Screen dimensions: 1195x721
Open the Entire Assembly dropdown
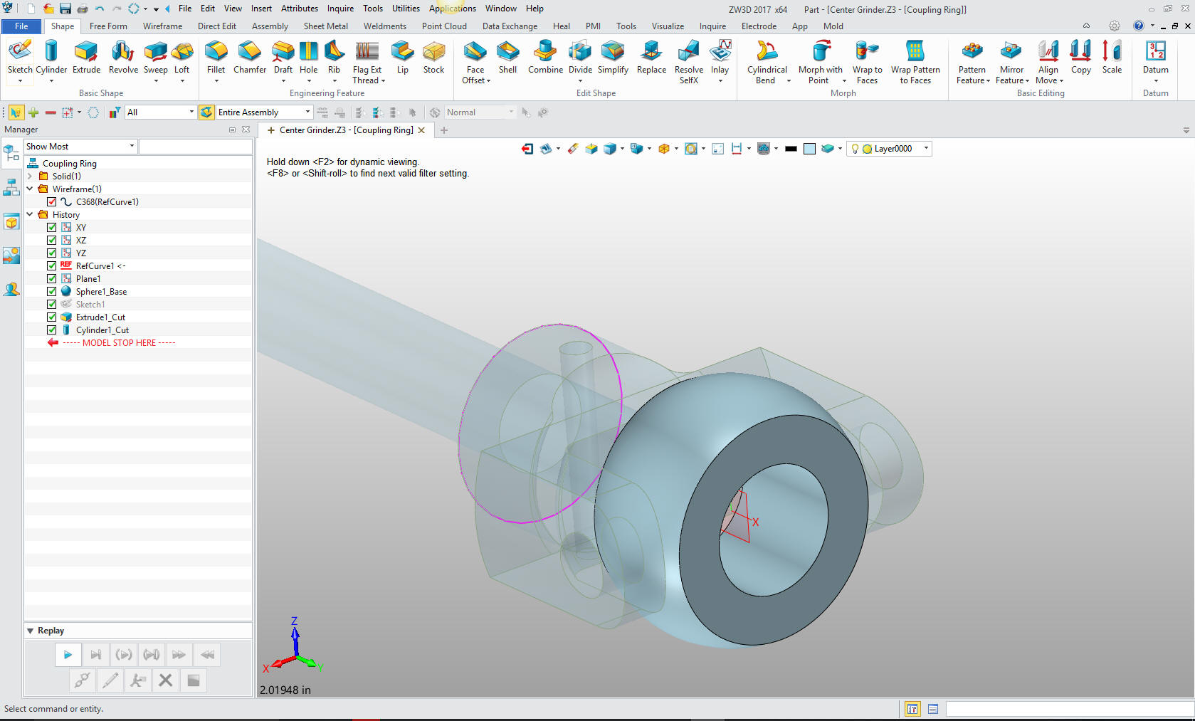[264, 112]
